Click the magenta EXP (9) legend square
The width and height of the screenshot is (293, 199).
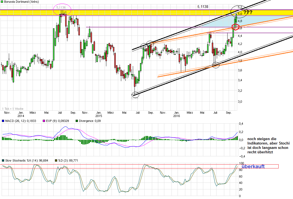[44, 121]
